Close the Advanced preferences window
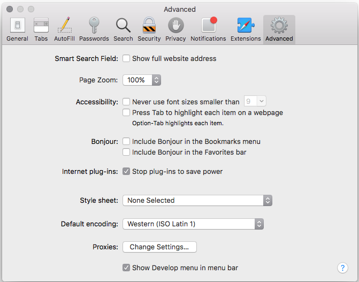The image size is (359, 282). tap(10, 9)
